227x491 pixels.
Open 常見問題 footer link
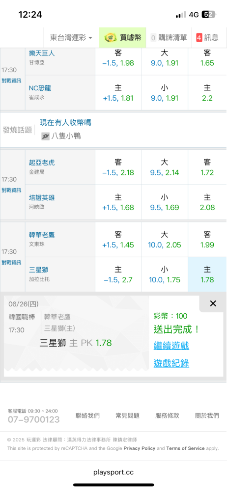[x=127, y=415]
